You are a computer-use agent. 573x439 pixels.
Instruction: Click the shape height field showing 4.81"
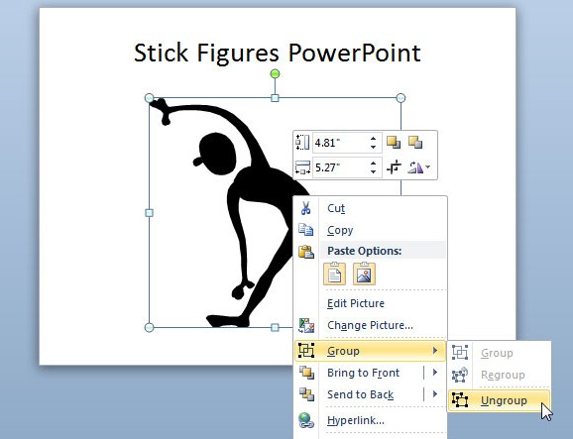[341, 143]
